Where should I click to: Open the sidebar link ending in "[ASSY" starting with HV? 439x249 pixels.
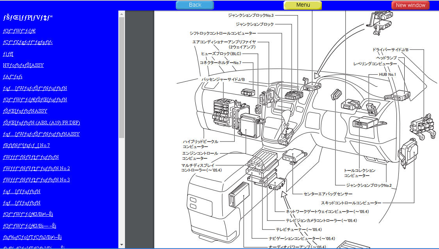coord(23,65)
